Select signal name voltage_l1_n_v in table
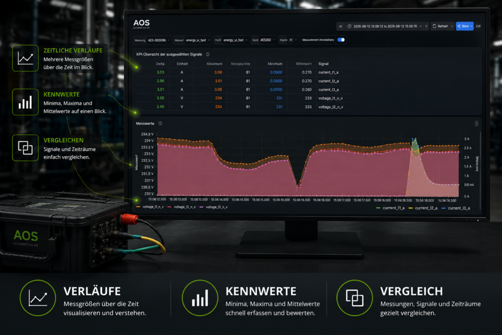 tap(330, 98)
